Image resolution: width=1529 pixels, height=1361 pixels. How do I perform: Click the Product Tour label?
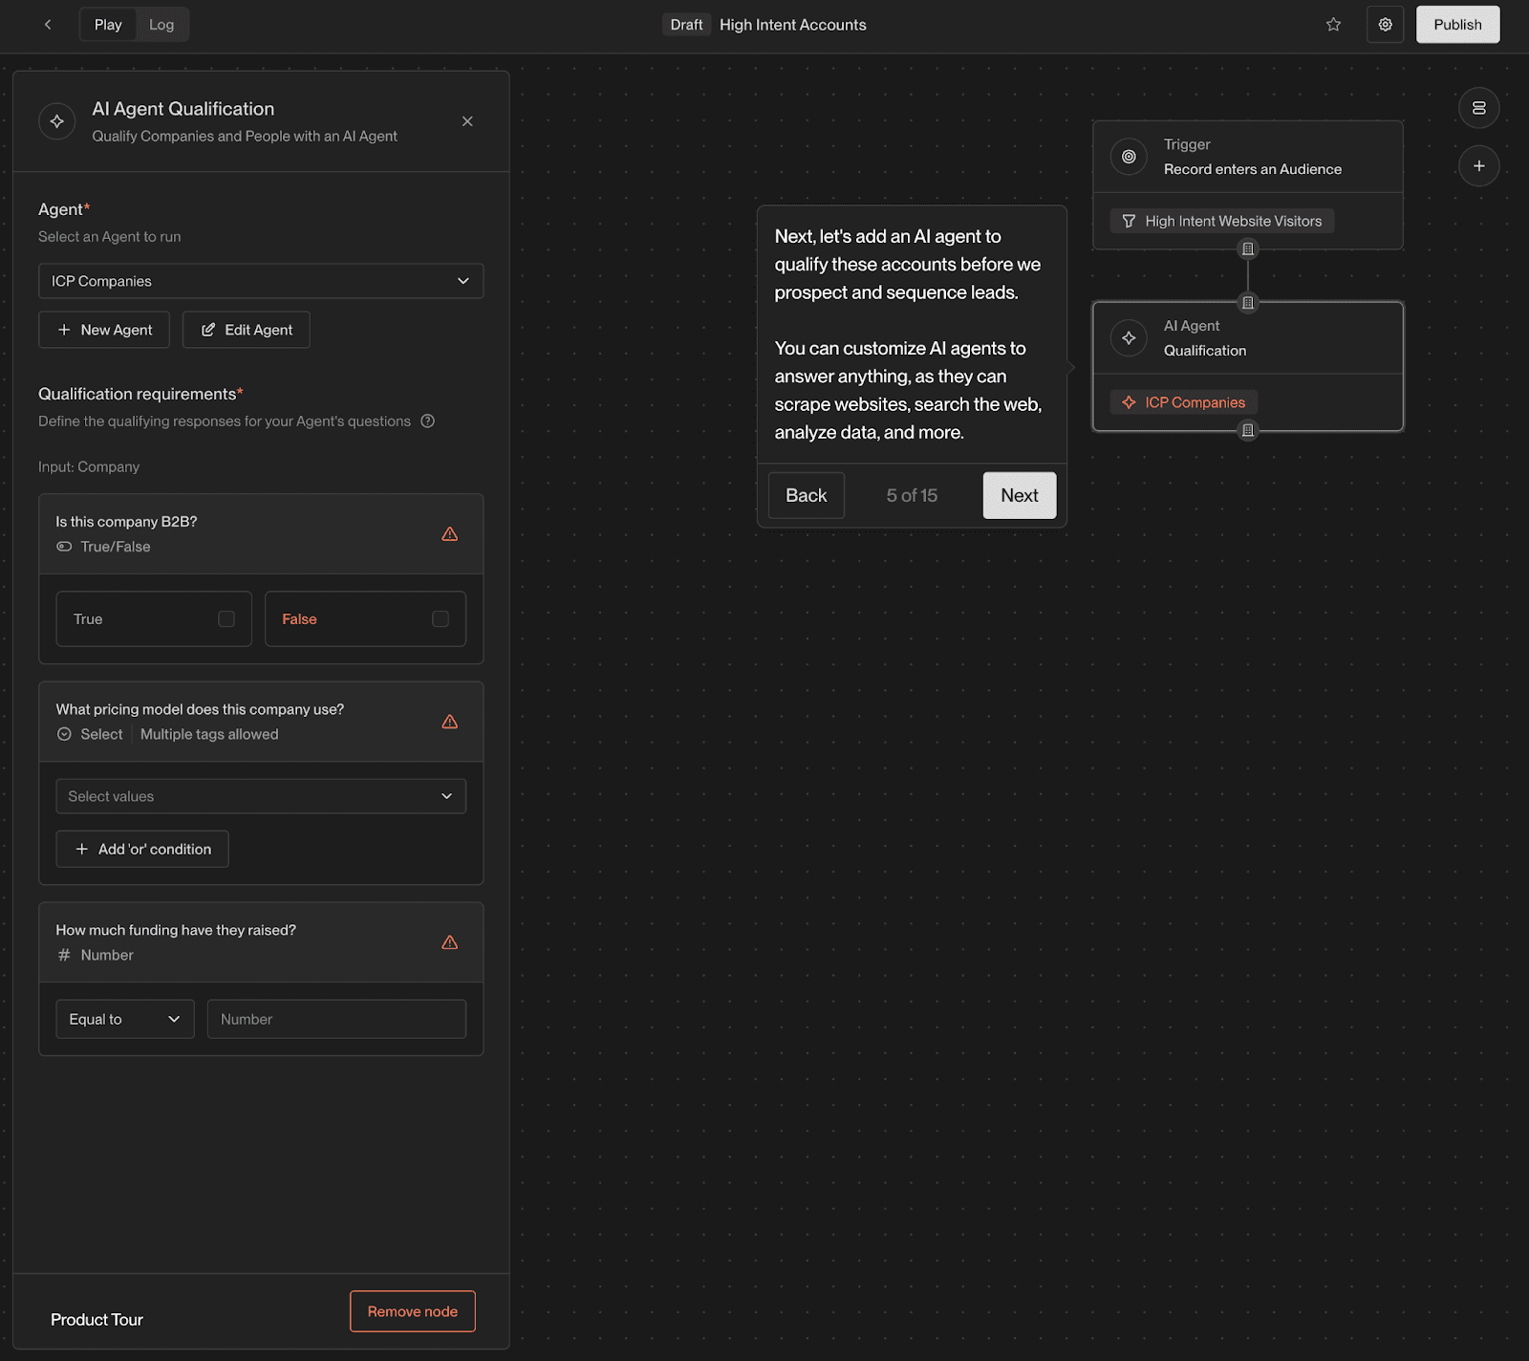97,1320
